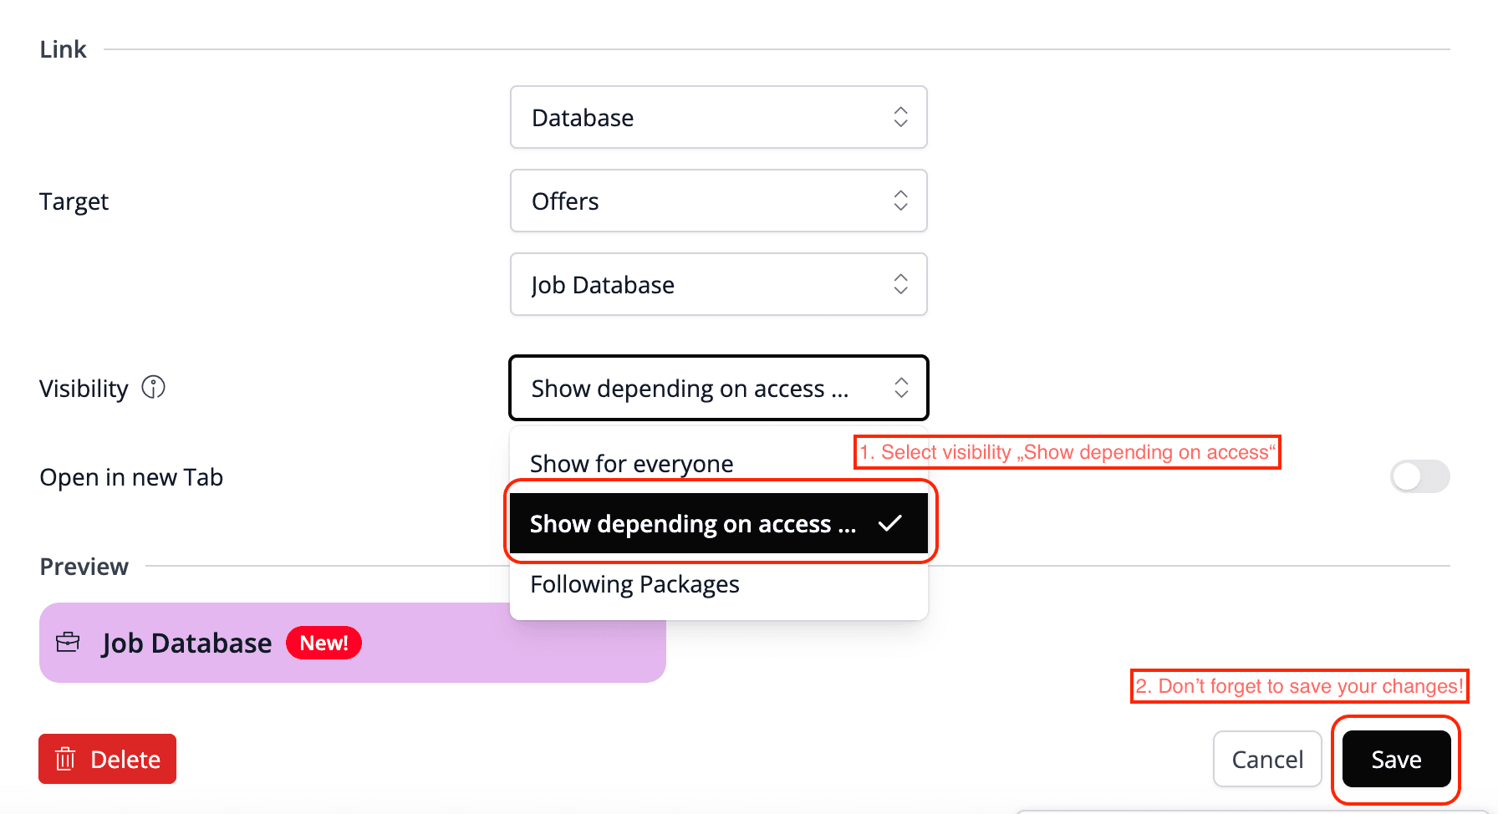
Task: Select Show depending on access option
Action: [694, 524]
